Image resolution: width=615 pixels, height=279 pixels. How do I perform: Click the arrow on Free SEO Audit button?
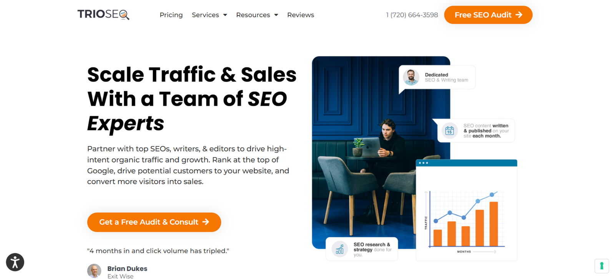coord(519,15)
